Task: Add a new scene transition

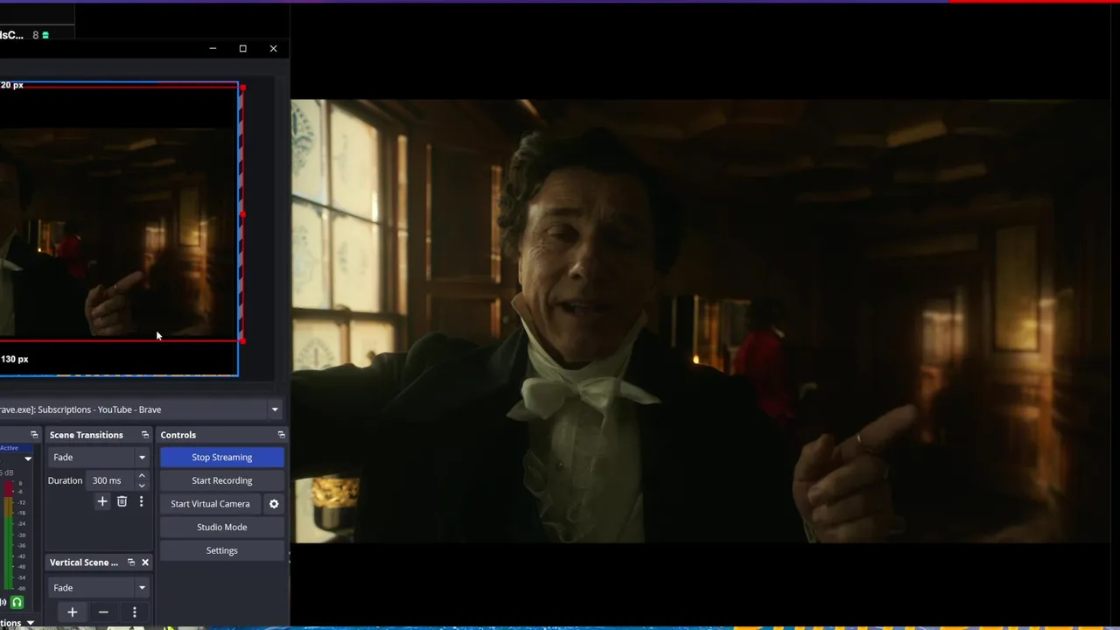Action: (102, 501)
